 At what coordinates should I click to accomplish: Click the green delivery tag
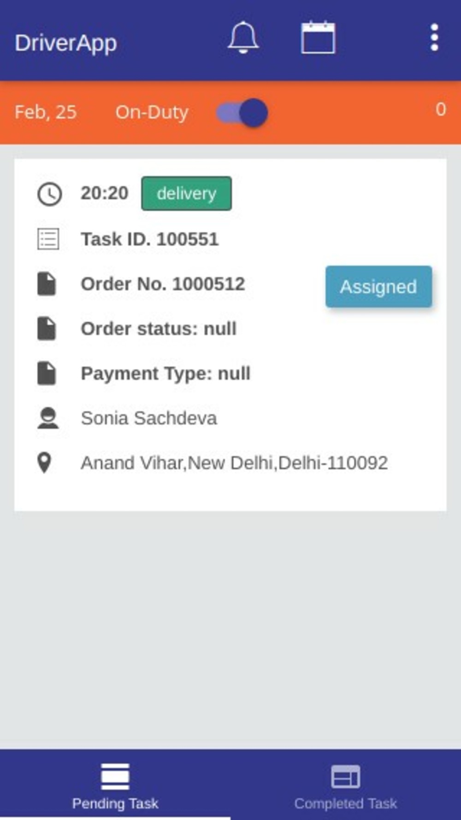(186, 193)
